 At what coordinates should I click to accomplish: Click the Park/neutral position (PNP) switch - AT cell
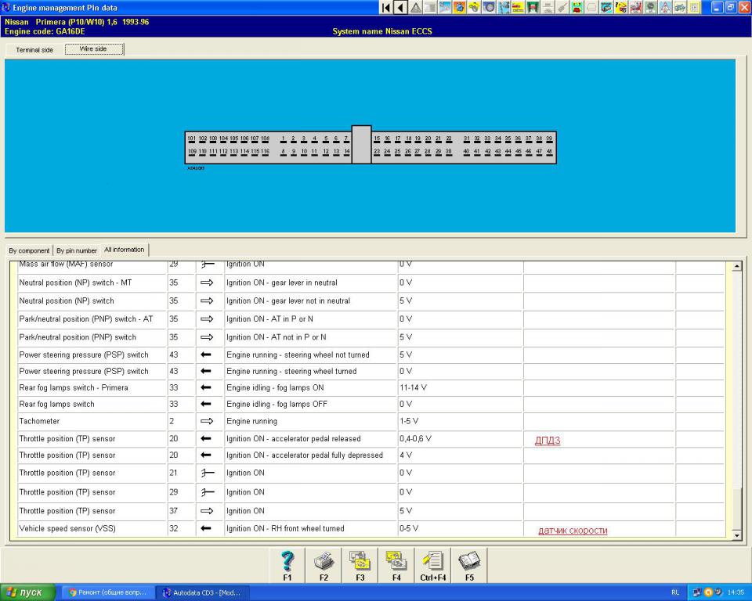point(92,319)
